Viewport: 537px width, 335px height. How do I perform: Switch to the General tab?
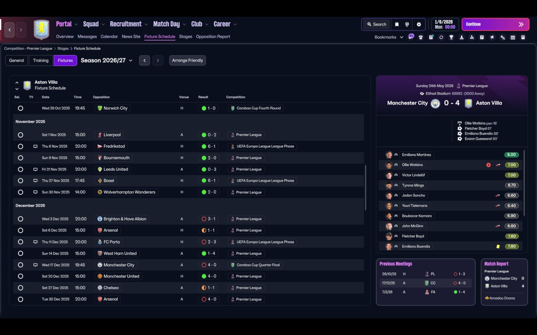pyautogui.click(x=17, y=60)
